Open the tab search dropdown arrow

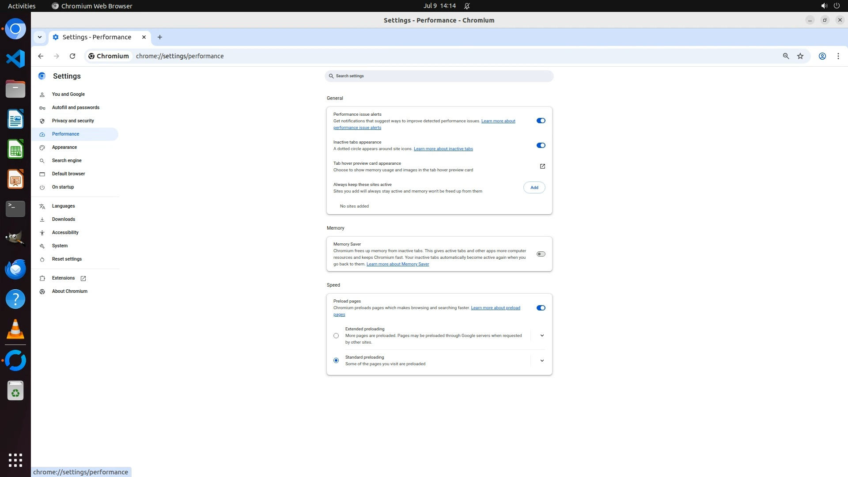[40, 37]
